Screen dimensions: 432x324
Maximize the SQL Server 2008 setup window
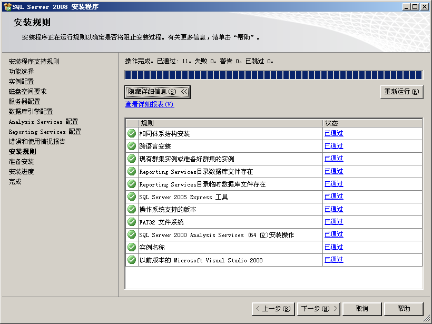(x=415, y=7)
